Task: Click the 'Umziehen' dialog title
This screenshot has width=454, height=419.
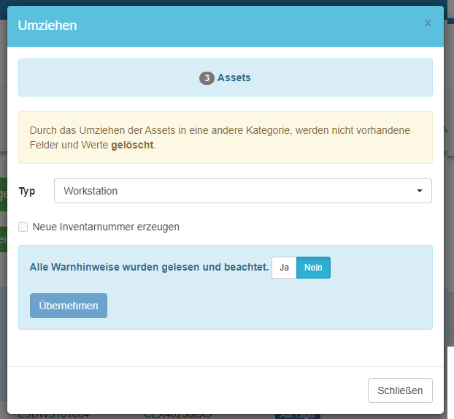Action: (47, 26)
